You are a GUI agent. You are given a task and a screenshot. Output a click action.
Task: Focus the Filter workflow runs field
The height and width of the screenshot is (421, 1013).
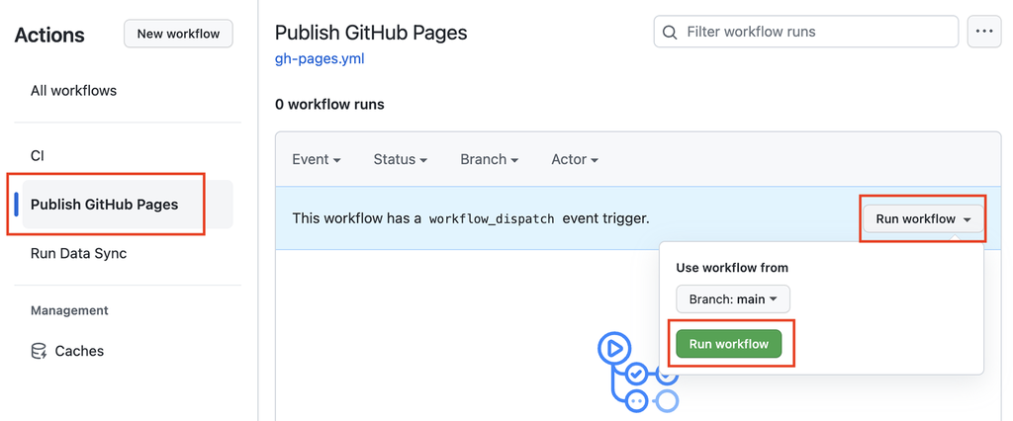[x=805, y=32]
